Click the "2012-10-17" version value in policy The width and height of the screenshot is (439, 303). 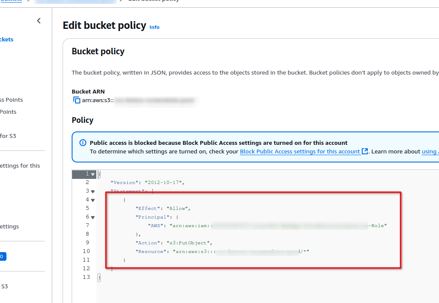pos(164,182)
